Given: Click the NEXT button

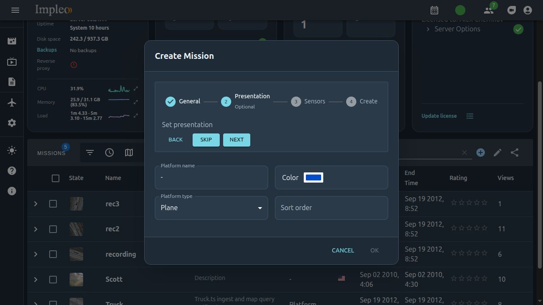Looking at the screenshot, I should pyautogui.click(x=237, y=140).
